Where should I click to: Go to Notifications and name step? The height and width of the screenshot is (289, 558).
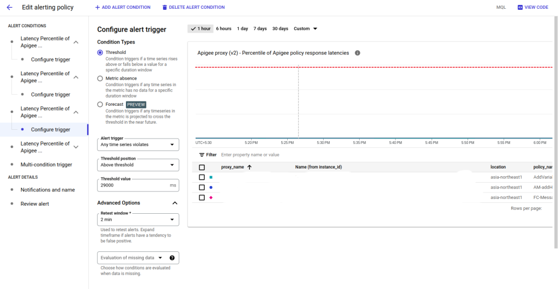pyautogui.click(x=48, y=190)
